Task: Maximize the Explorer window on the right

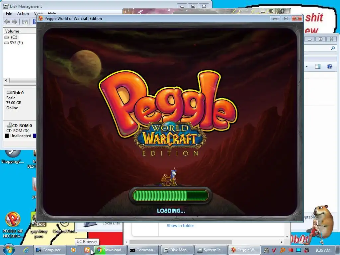Action: (x=320, y=39)
